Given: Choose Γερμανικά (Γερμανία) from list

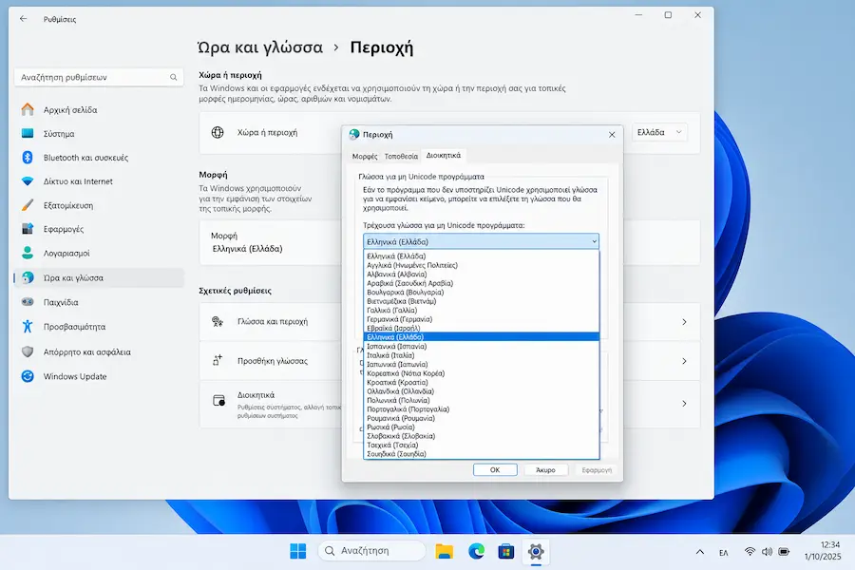Looking at the screenshot, I should (481, 319).
